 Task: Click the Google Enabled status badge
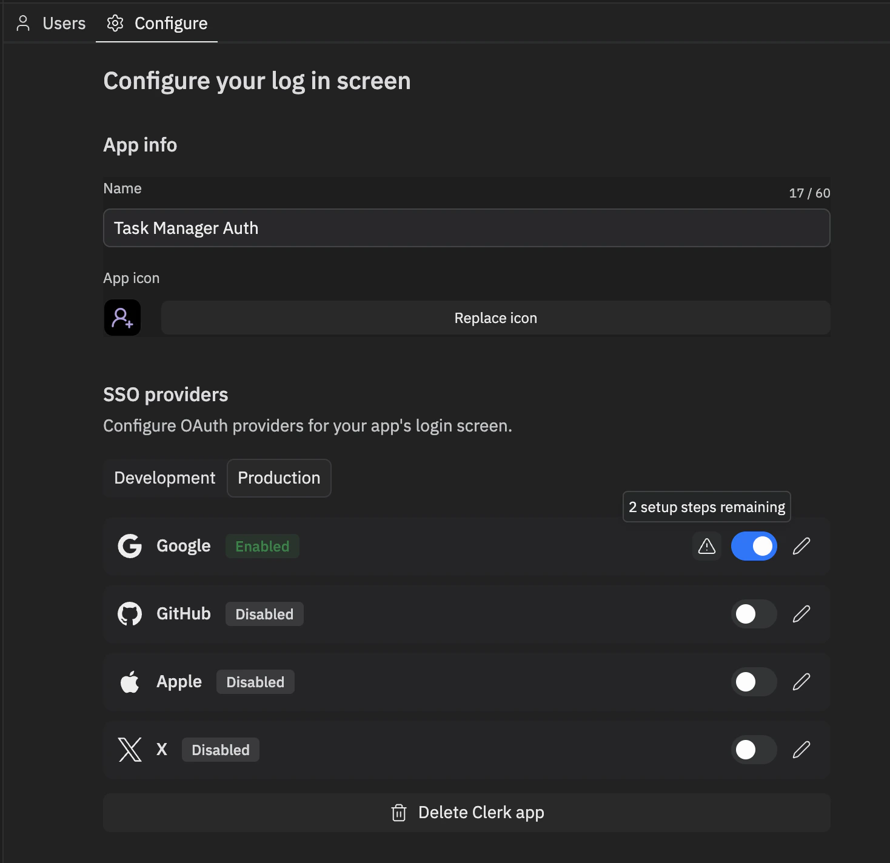click(x=263, y=546)
